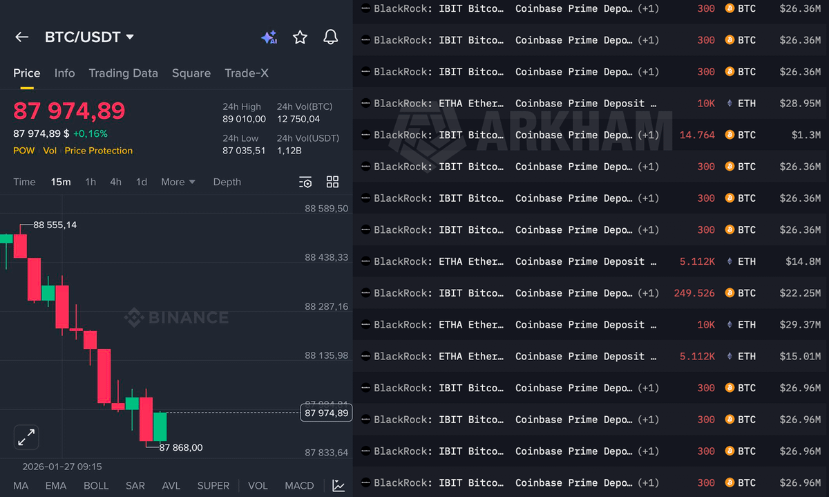Open chart drawing settings icon
The image size is (829, 497).
pos(305,182)
